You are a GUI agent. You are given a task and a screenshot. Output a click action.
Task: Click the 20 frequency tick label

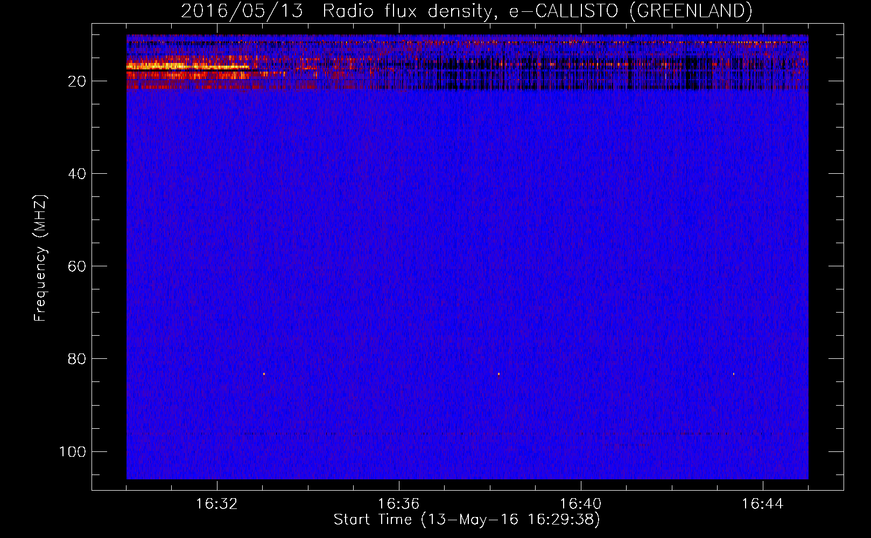click(77, 81)
